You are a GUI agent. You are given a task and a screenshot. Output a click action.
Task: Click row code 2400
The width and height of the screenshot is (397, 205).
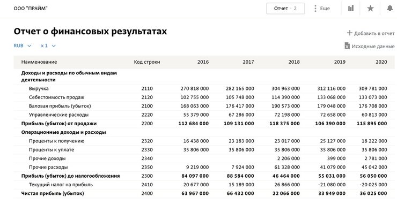tap(147, 193)
